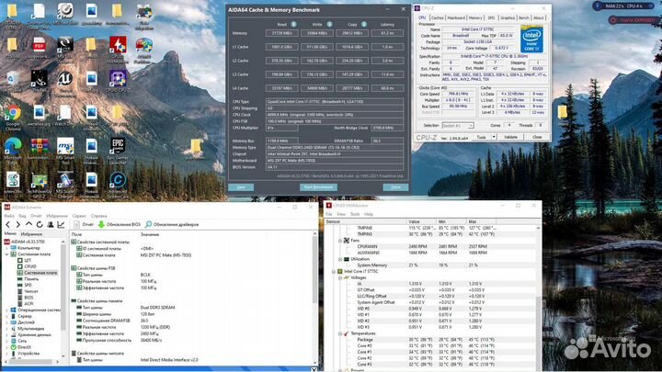
Task: Go forward in AIDA64 Extreme toolbar
Action: click(18, 224)
